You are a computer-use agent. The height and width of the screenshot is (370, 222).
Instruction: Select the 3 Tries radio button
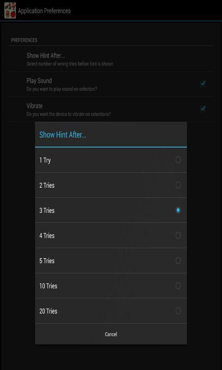pyautogui.click(x=178, y=210)
